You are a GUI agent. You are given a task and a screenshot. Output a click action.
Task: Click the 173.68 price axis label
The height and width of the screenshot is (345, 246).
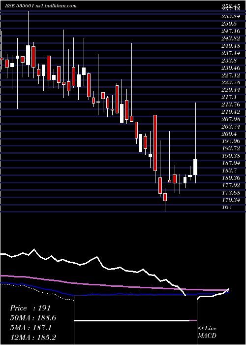coord(230,192)
